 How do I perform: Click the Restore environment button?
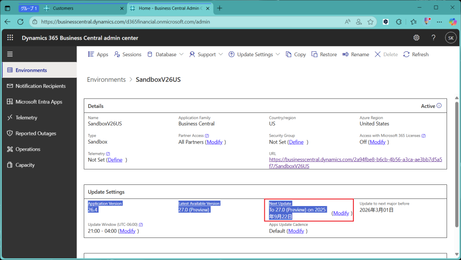tap(324, 54)
